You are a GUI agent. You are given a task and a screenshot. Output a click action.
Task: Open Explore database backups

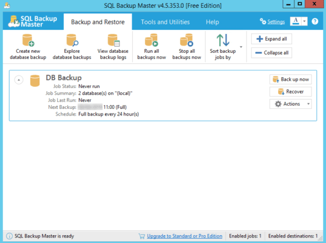pos(72,47)
